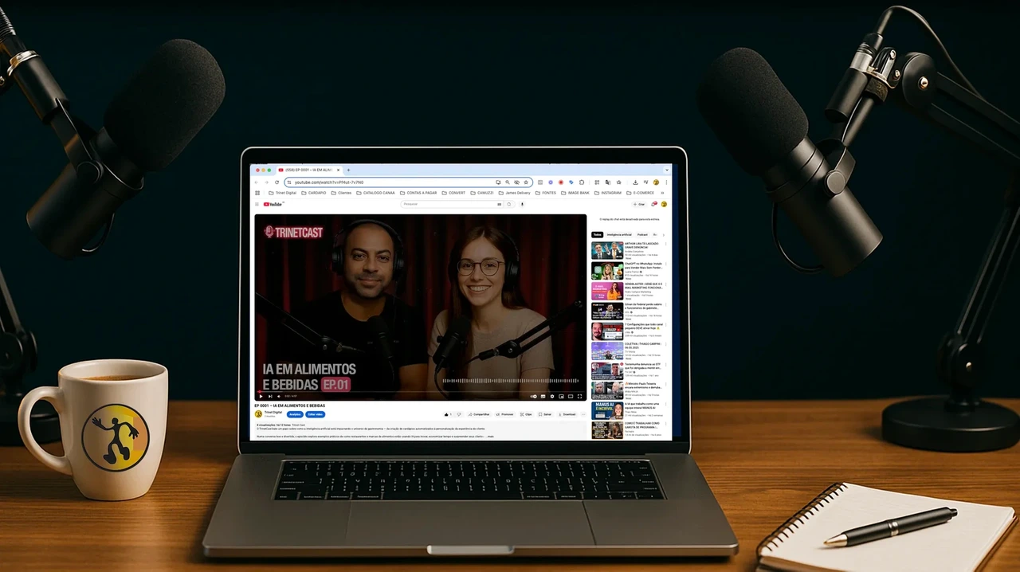Viewport: 1020px width, 572px height.
Task: Open the Trinet Digital bookmark folder
Action: [282, 193]
